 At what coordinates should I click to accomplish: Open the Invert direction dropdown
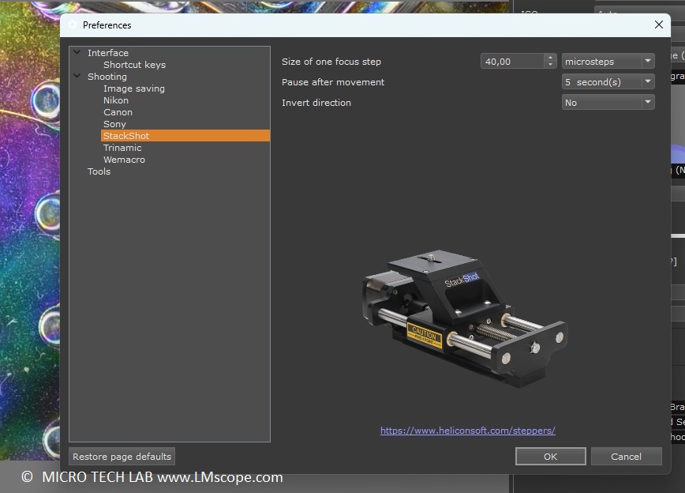coord(608,103)
